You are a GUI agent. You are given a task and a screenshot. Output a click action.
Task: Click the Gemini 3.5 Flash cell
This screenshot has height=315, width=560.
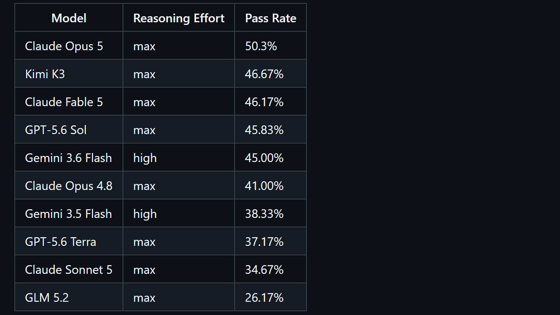point(69,213)
